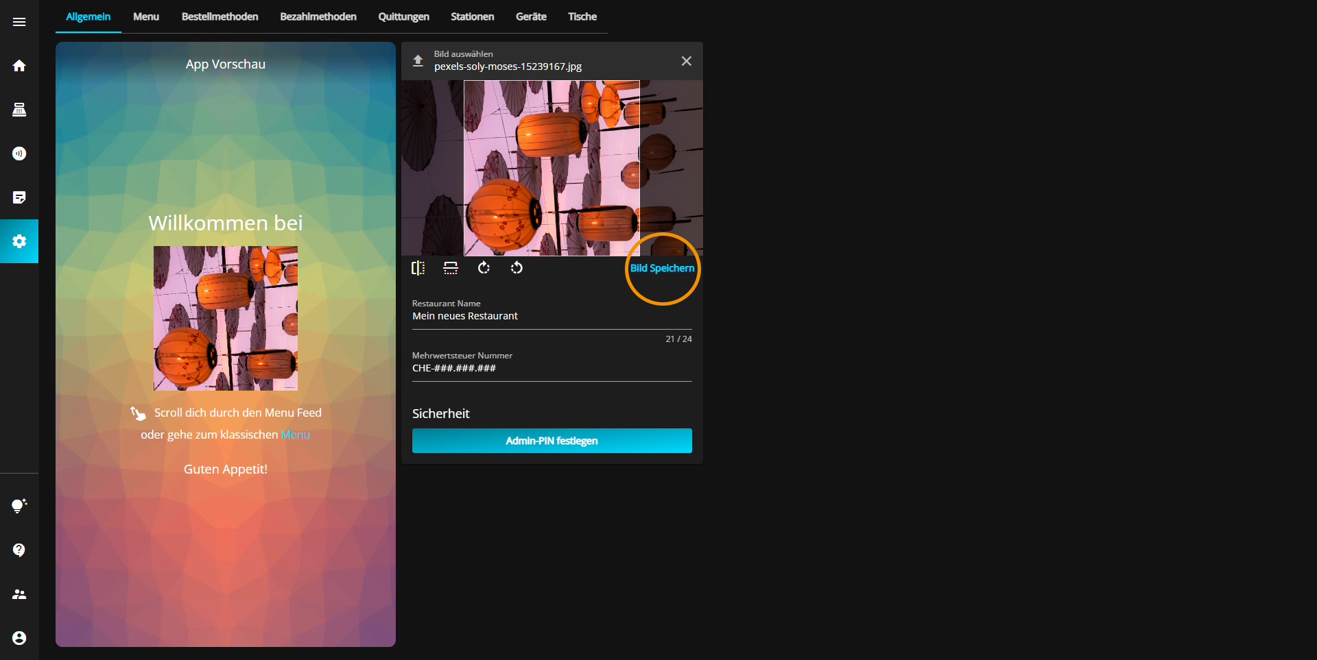Open the Geräte tab
1317x660 pixels.
click(532, 16)
